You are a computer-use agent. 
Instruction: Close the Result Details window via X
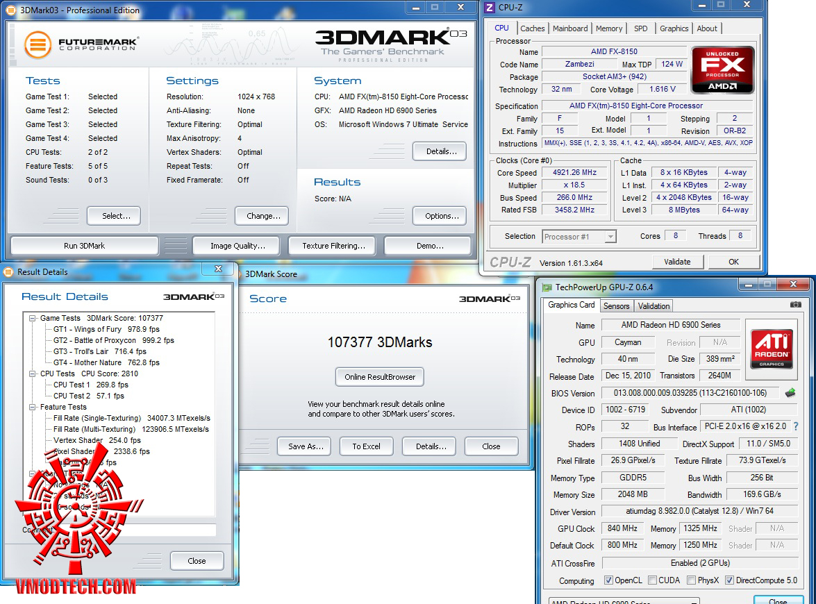[x=219, y=269]
